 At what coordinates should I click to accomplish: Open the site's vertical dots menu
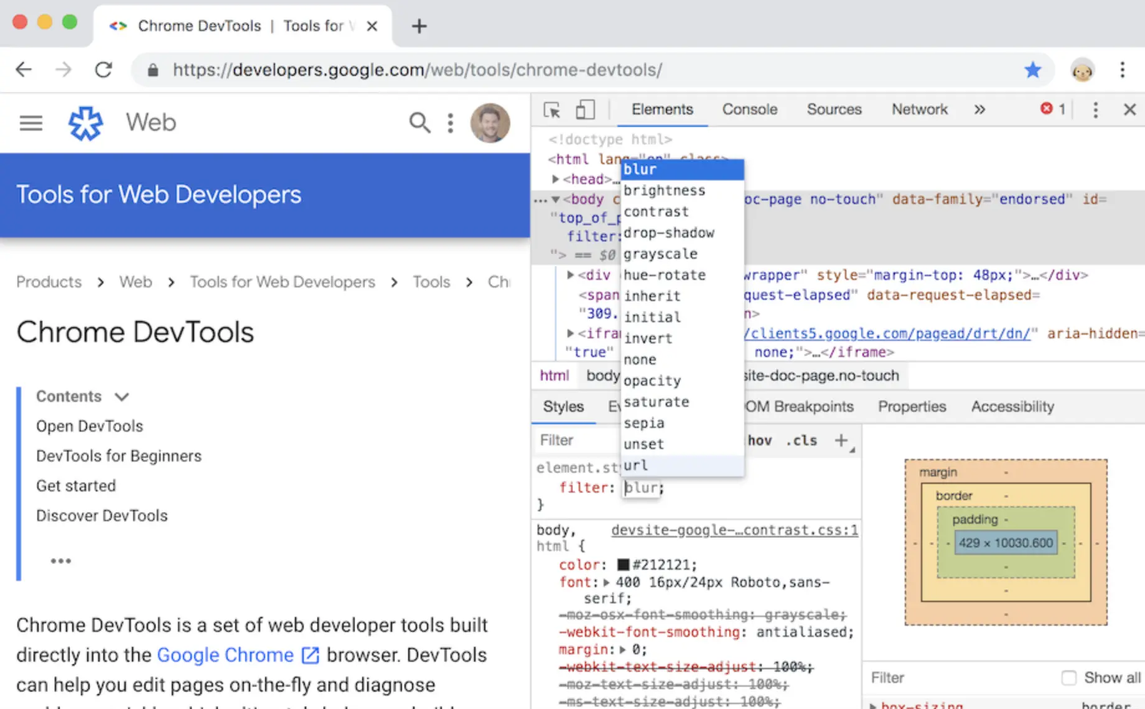[x=451, y=123]
